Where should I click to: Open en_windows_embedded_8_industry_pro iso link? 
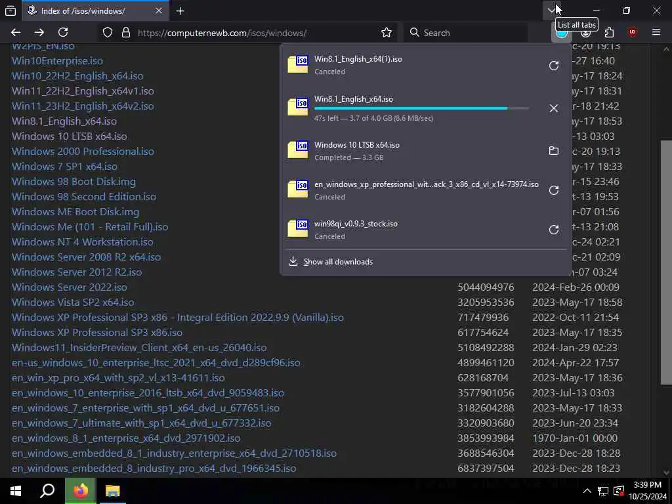154,469
